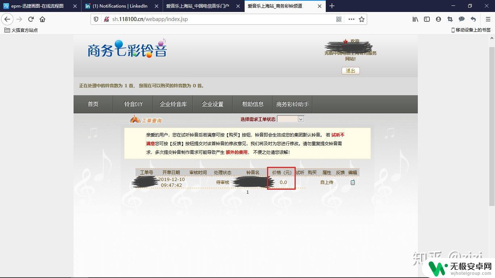Viewport: 495px width, 278px height.
Task: Open page actions three-dot menu
Action: tap(351, 19)
